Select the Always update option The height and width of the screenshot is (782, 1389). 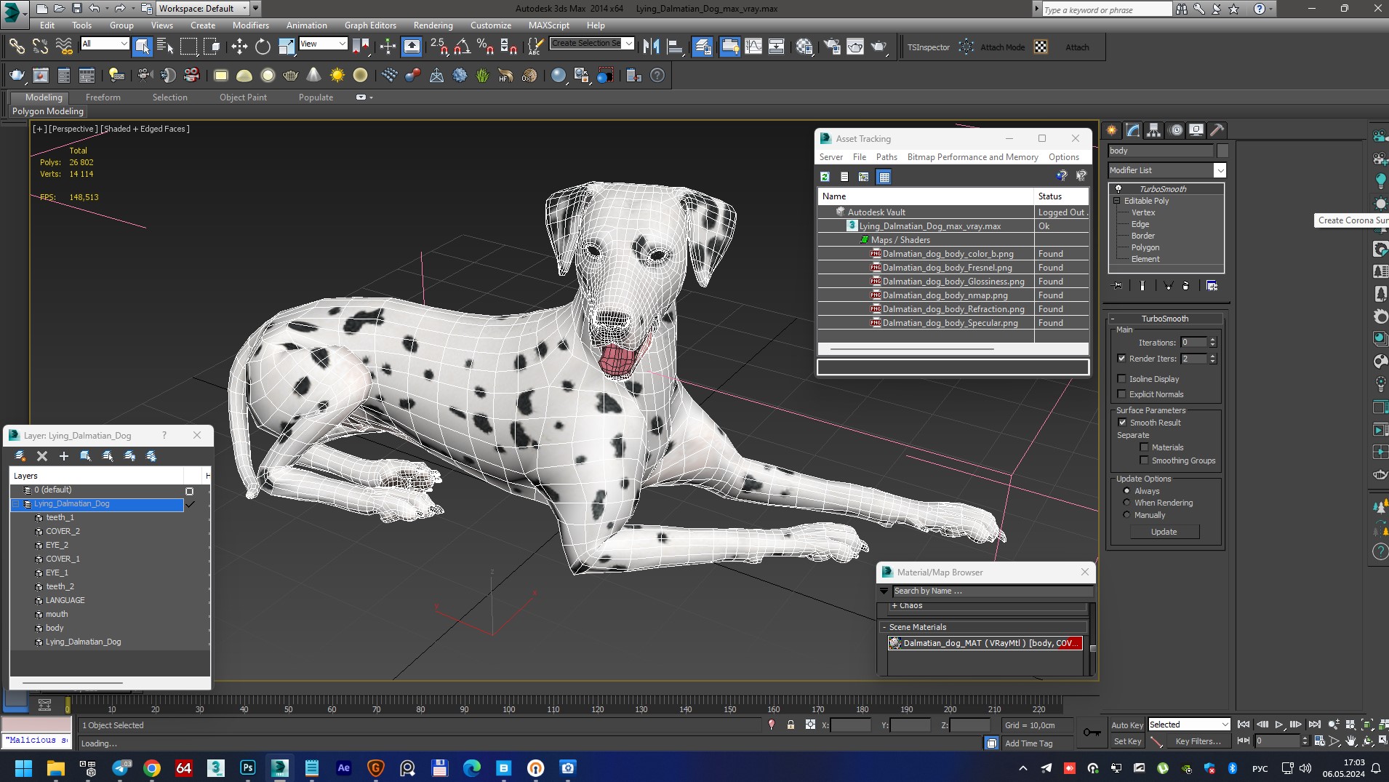(x=1126, y=491)
